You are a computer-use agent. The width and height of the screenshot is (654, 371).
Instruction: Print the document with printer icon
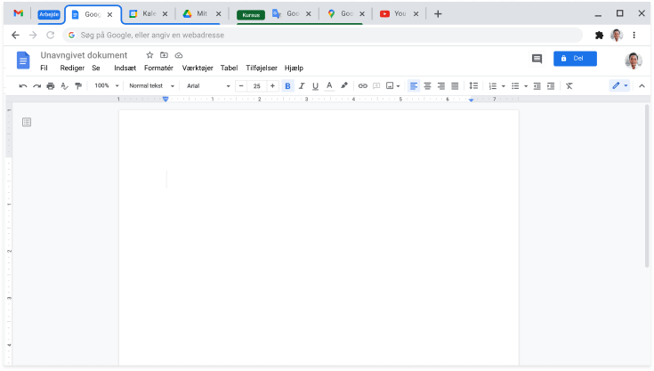[51, 86]
